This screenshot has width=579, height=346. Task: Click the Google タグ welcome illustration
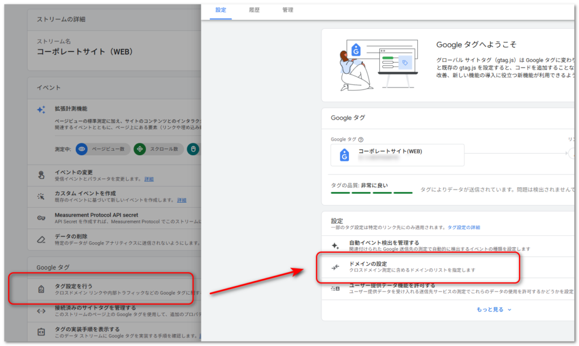[x=378, y=65]
